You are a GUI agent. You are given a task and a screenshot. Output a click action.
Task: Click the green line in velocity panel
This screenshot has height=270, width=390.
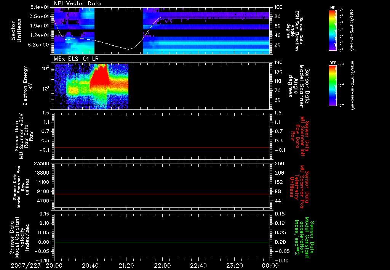[161, 242]
